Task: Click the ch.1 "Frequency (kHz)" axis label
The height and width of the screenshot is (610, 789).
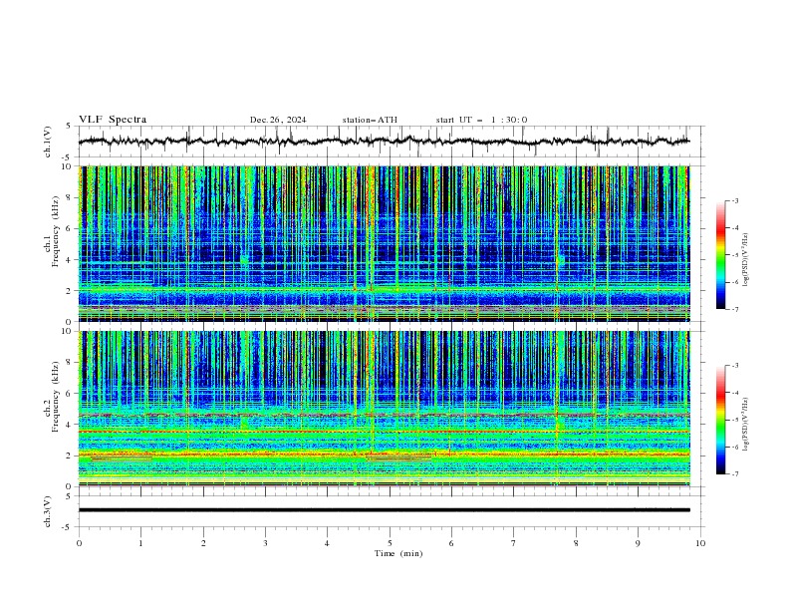Action: coord(55,232)
